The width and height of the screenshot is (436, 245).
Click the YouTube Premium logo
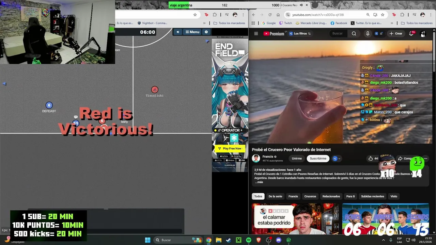pyautogui.click(x=274, y=34)
